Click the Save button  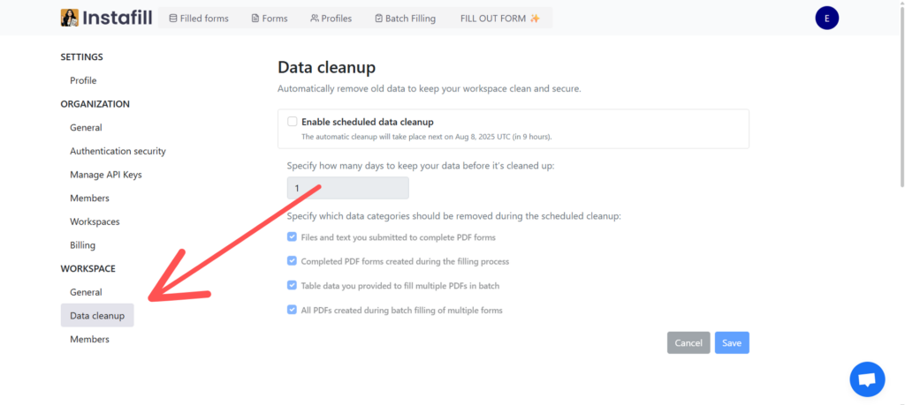[x=732, y=342]
